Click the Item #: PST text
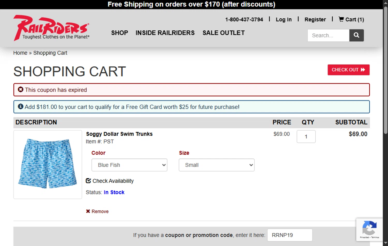Image resolution: width=388 pixels, height=246 pixels. (100, 142)
